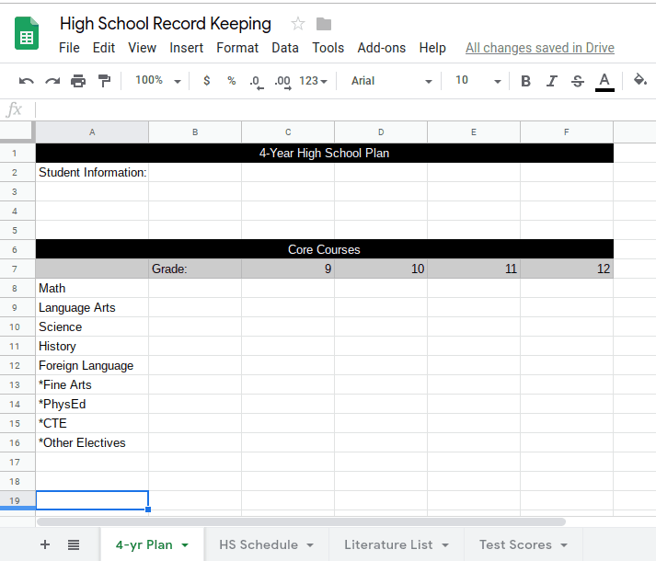This screenshot has width=656, height=561.
Task: Open the Google Sheets home icon
Action: pos(27,35)
